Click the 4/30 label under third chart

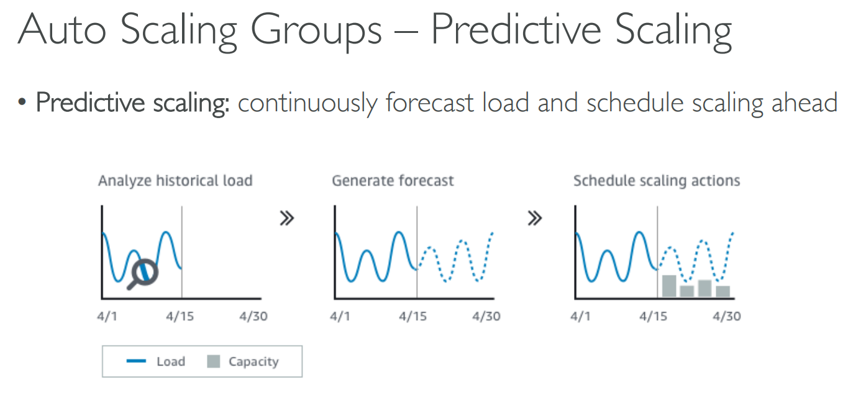[726, 316]
